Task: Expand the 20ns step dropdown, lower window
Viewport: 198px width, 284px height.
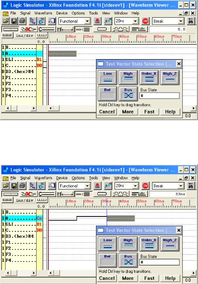Action: click(135, 186)
